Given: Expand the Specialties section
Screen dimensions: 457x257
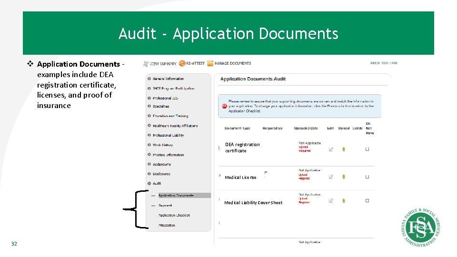Looking at the screenshot, I should coord(149,106).
